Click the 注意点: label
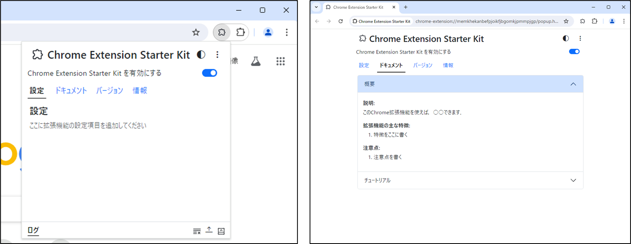This screenshot has height=244, width=631. pos(372,148)
